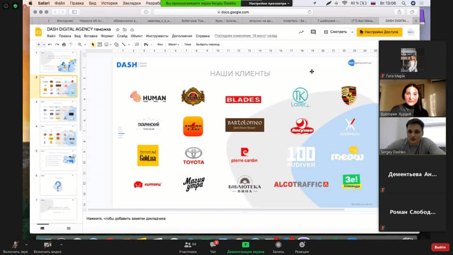Click the Смотреть present button
Screen dimensions: 453x255
click(x=336, y=32)
